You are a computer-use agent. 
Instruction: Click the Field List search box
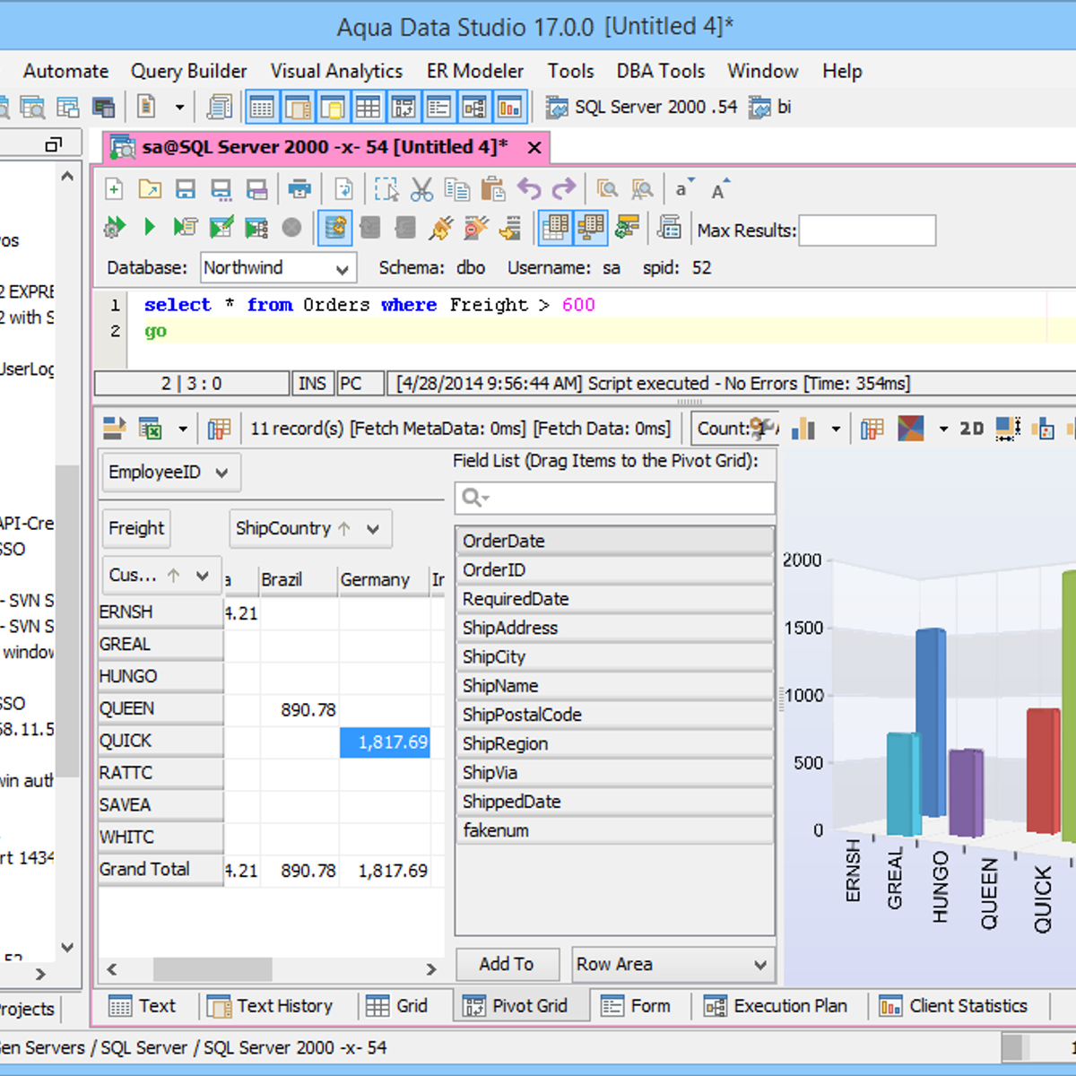tap(615, 498)
